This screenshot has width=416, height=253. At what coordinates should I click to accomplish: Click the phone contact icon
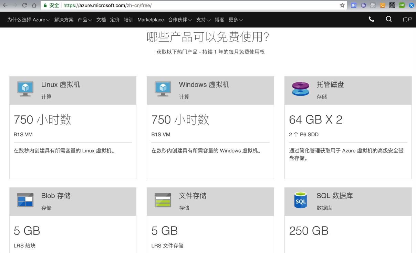pyautogui.click(x=371, y=20)
